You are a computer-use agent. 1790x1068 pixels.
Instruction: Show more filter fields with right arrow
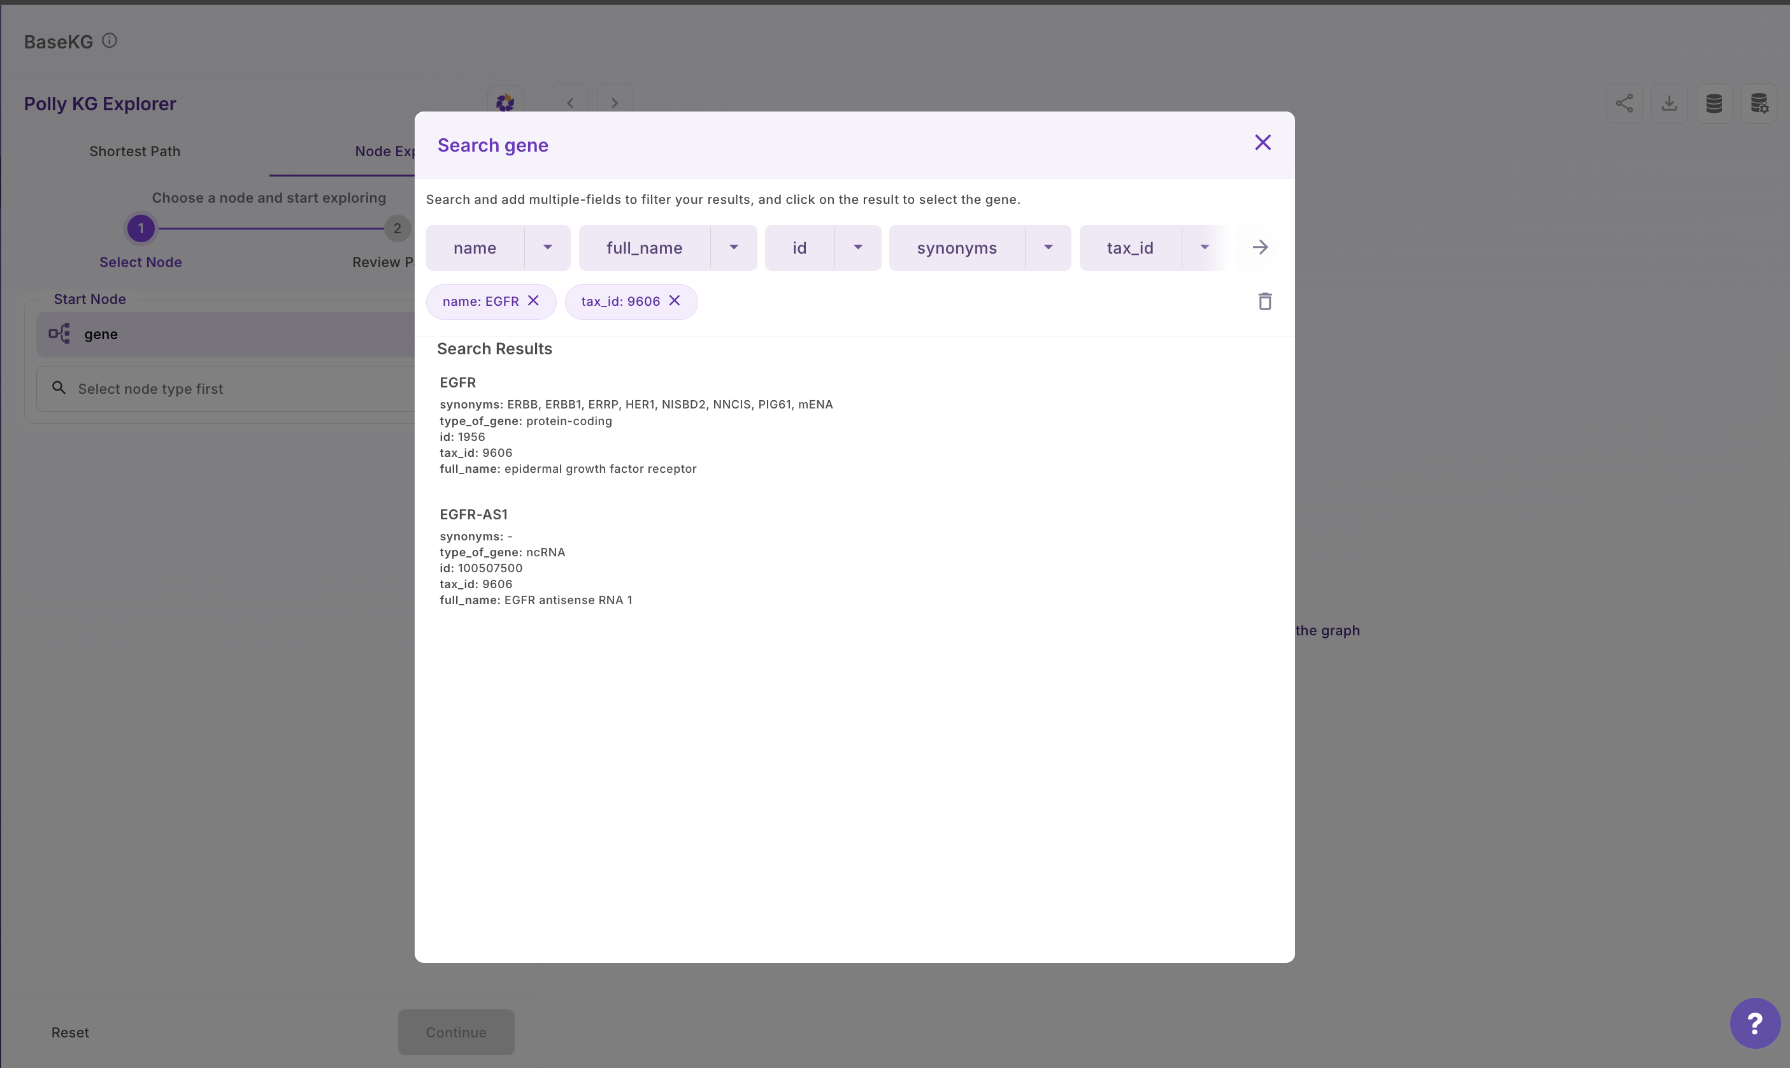(x=1260, y=247)
